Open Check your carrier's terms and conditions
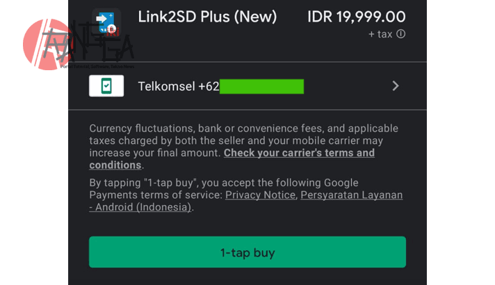The height and width of the screenshot is (285, 495). click(299, 153)
